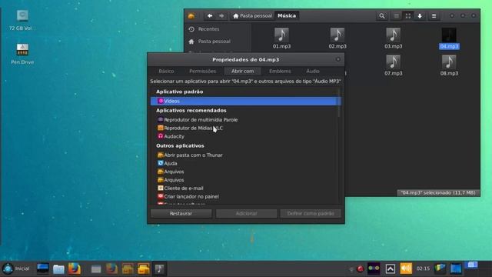The height and width of the screenshot is (277, 492).
Task: Click Definir como padrão button
Action: (311, 214)
